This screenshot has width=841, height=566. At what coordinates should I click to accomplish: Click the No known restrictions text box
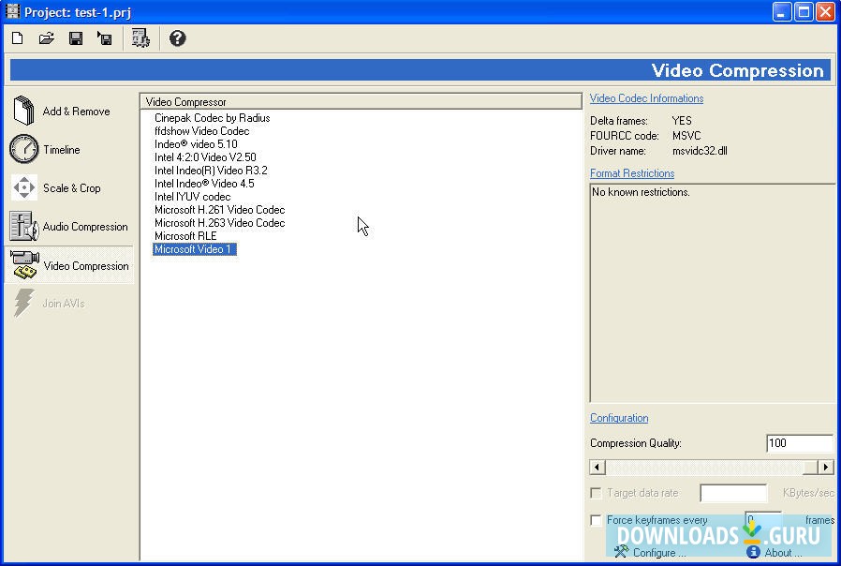click(713, 293)
